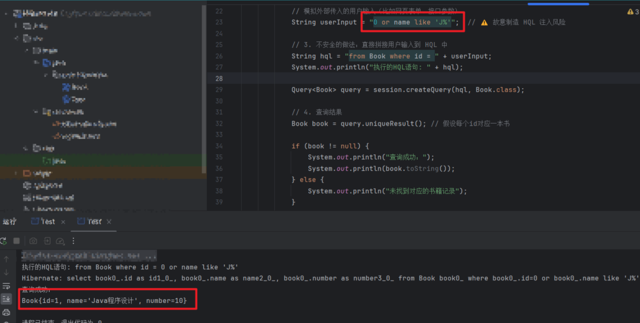Click the "String userInput" declaration text
This screenshot has width=640, height=323.
pyautogui.click(x=324, y=22)
